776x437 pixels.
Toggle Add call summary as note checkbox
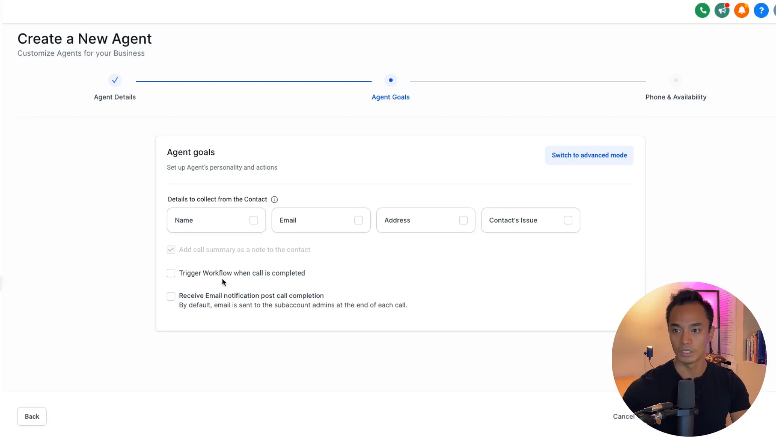[x=171, y=250]
